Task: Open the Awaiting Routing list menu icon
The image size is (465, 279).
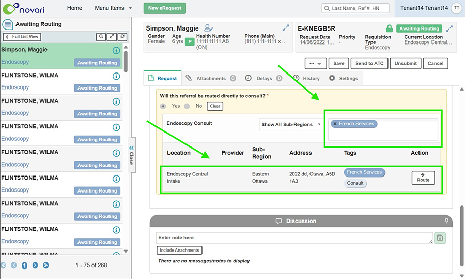Action: (x=8, y=24)
